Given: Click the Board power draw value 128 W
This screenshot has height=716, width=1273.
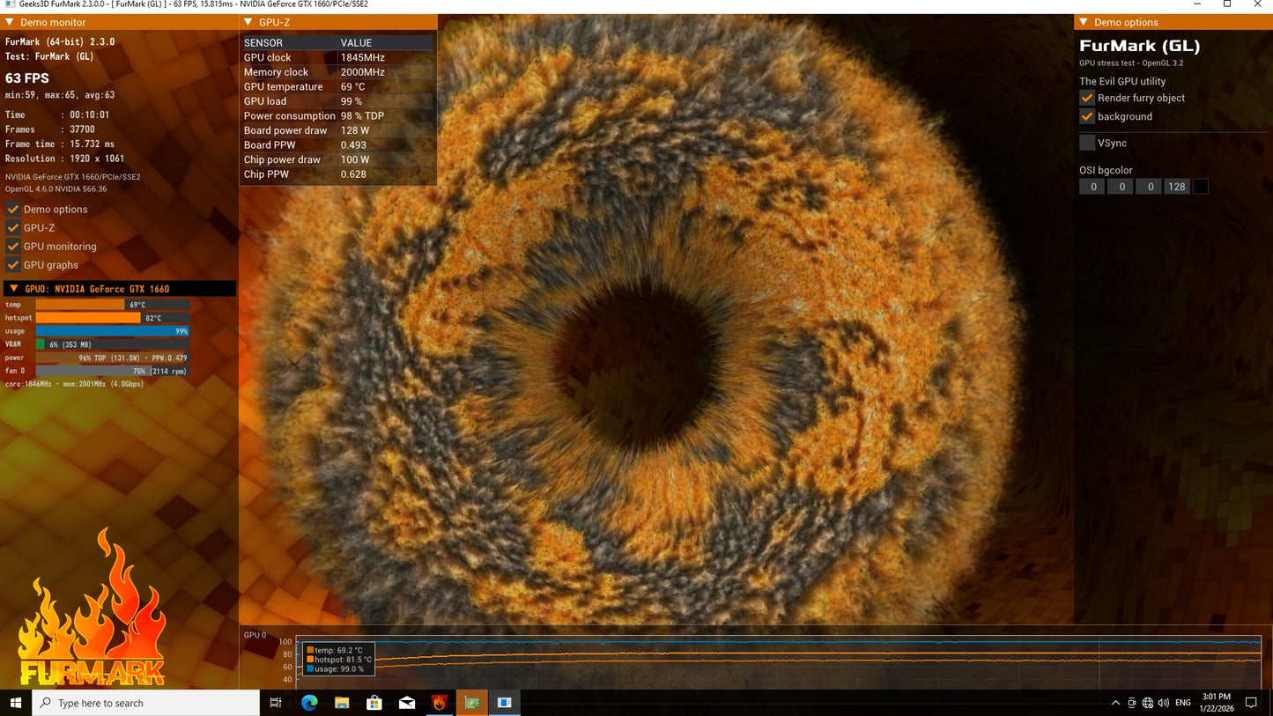Looking at the screenshot, I should 355,130.
